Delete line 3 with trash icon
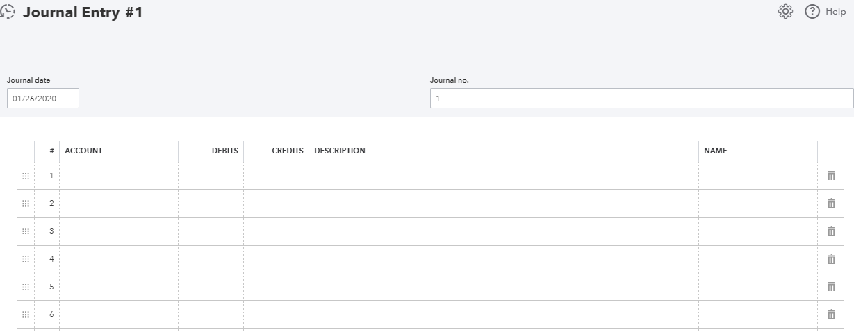 click(831, 232)
